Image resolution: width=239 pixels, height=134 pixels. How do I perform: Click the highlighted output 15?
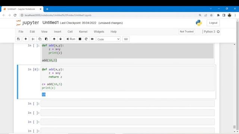click(44, 95)
